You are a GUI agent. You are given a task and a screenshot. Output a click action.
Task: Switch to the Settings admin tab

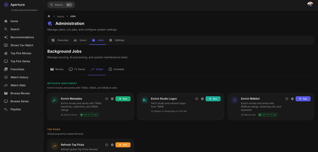(117, 40)
